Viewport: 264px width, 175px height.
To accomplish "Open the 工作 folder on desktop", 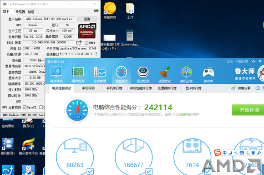I will click(x=130, y=11).
